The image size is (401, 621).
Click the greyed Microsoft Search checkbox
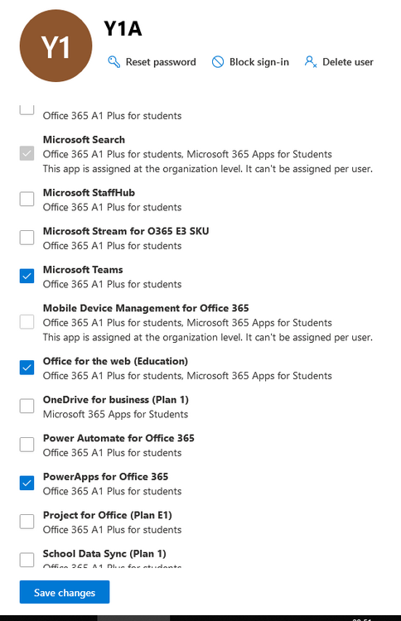27,153
